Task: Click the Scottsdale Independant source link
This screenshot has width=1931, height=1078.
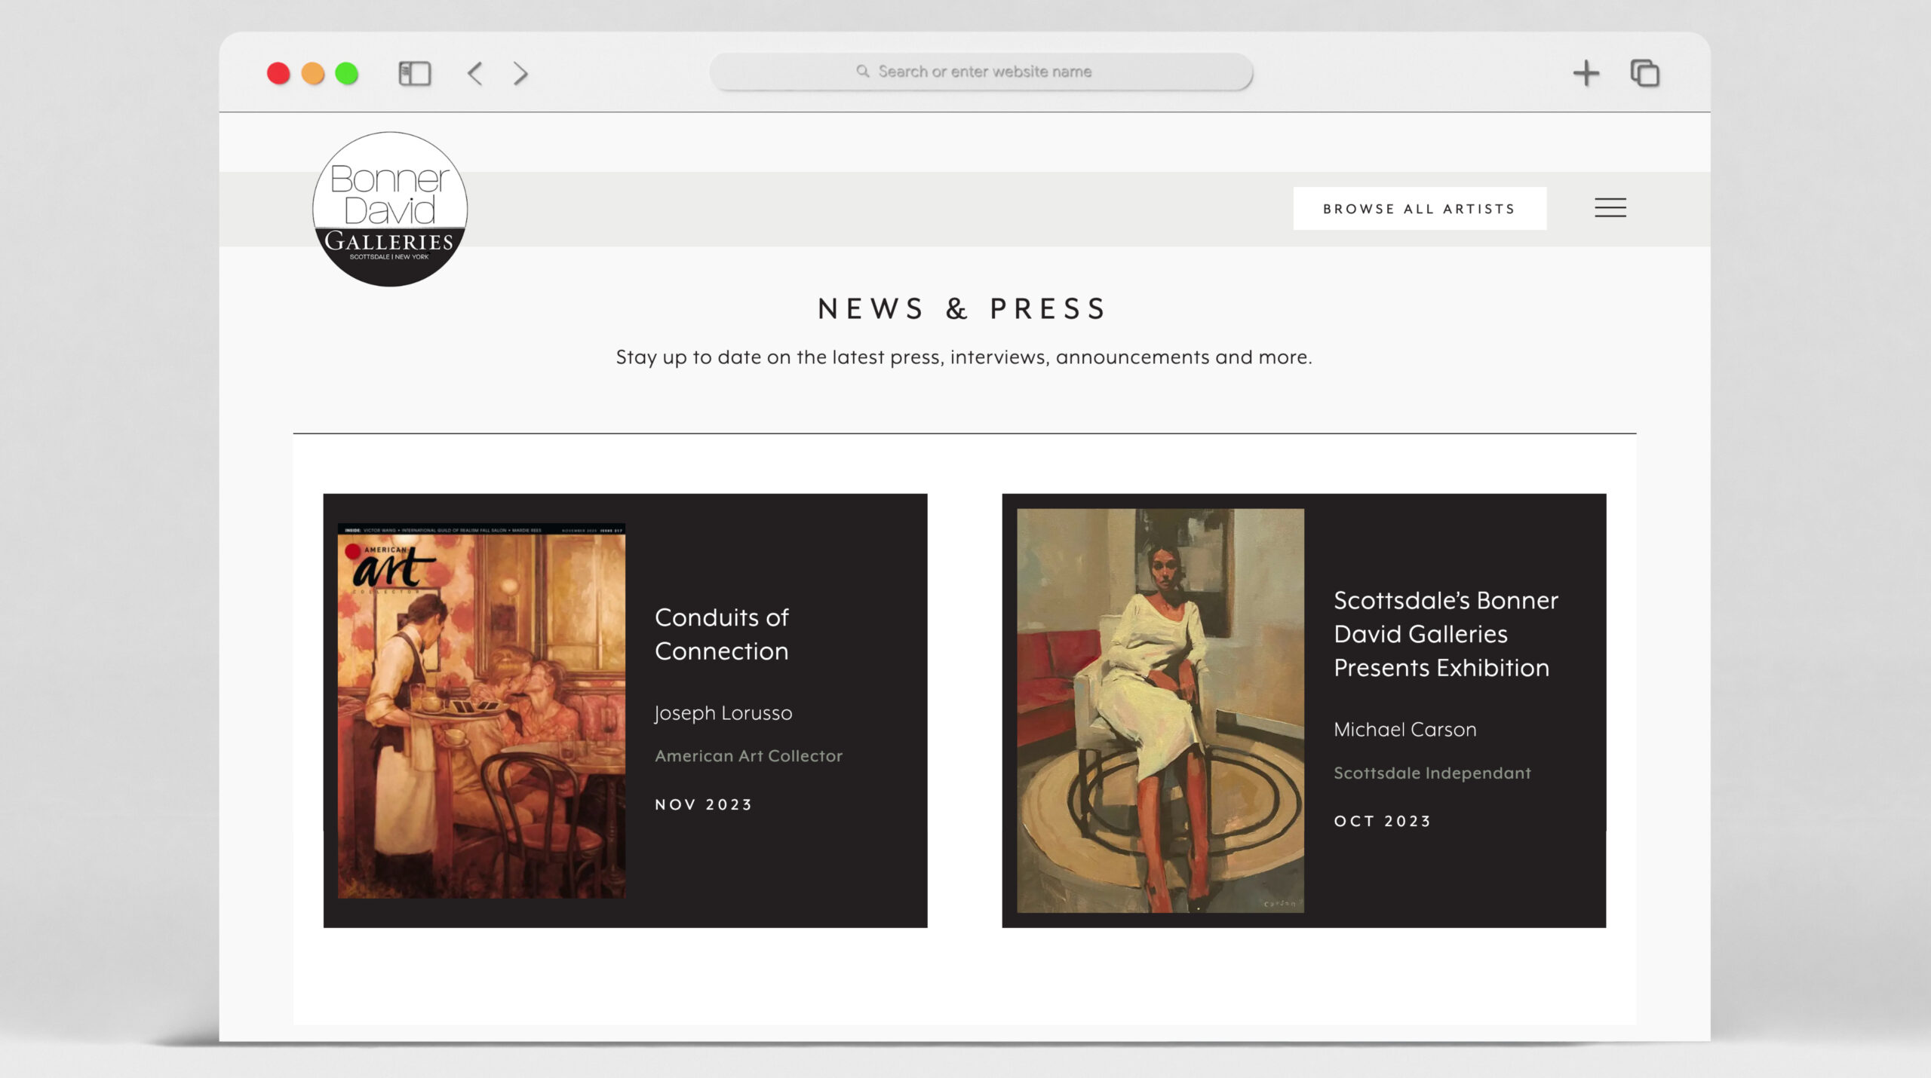Action: [1432, 773]
